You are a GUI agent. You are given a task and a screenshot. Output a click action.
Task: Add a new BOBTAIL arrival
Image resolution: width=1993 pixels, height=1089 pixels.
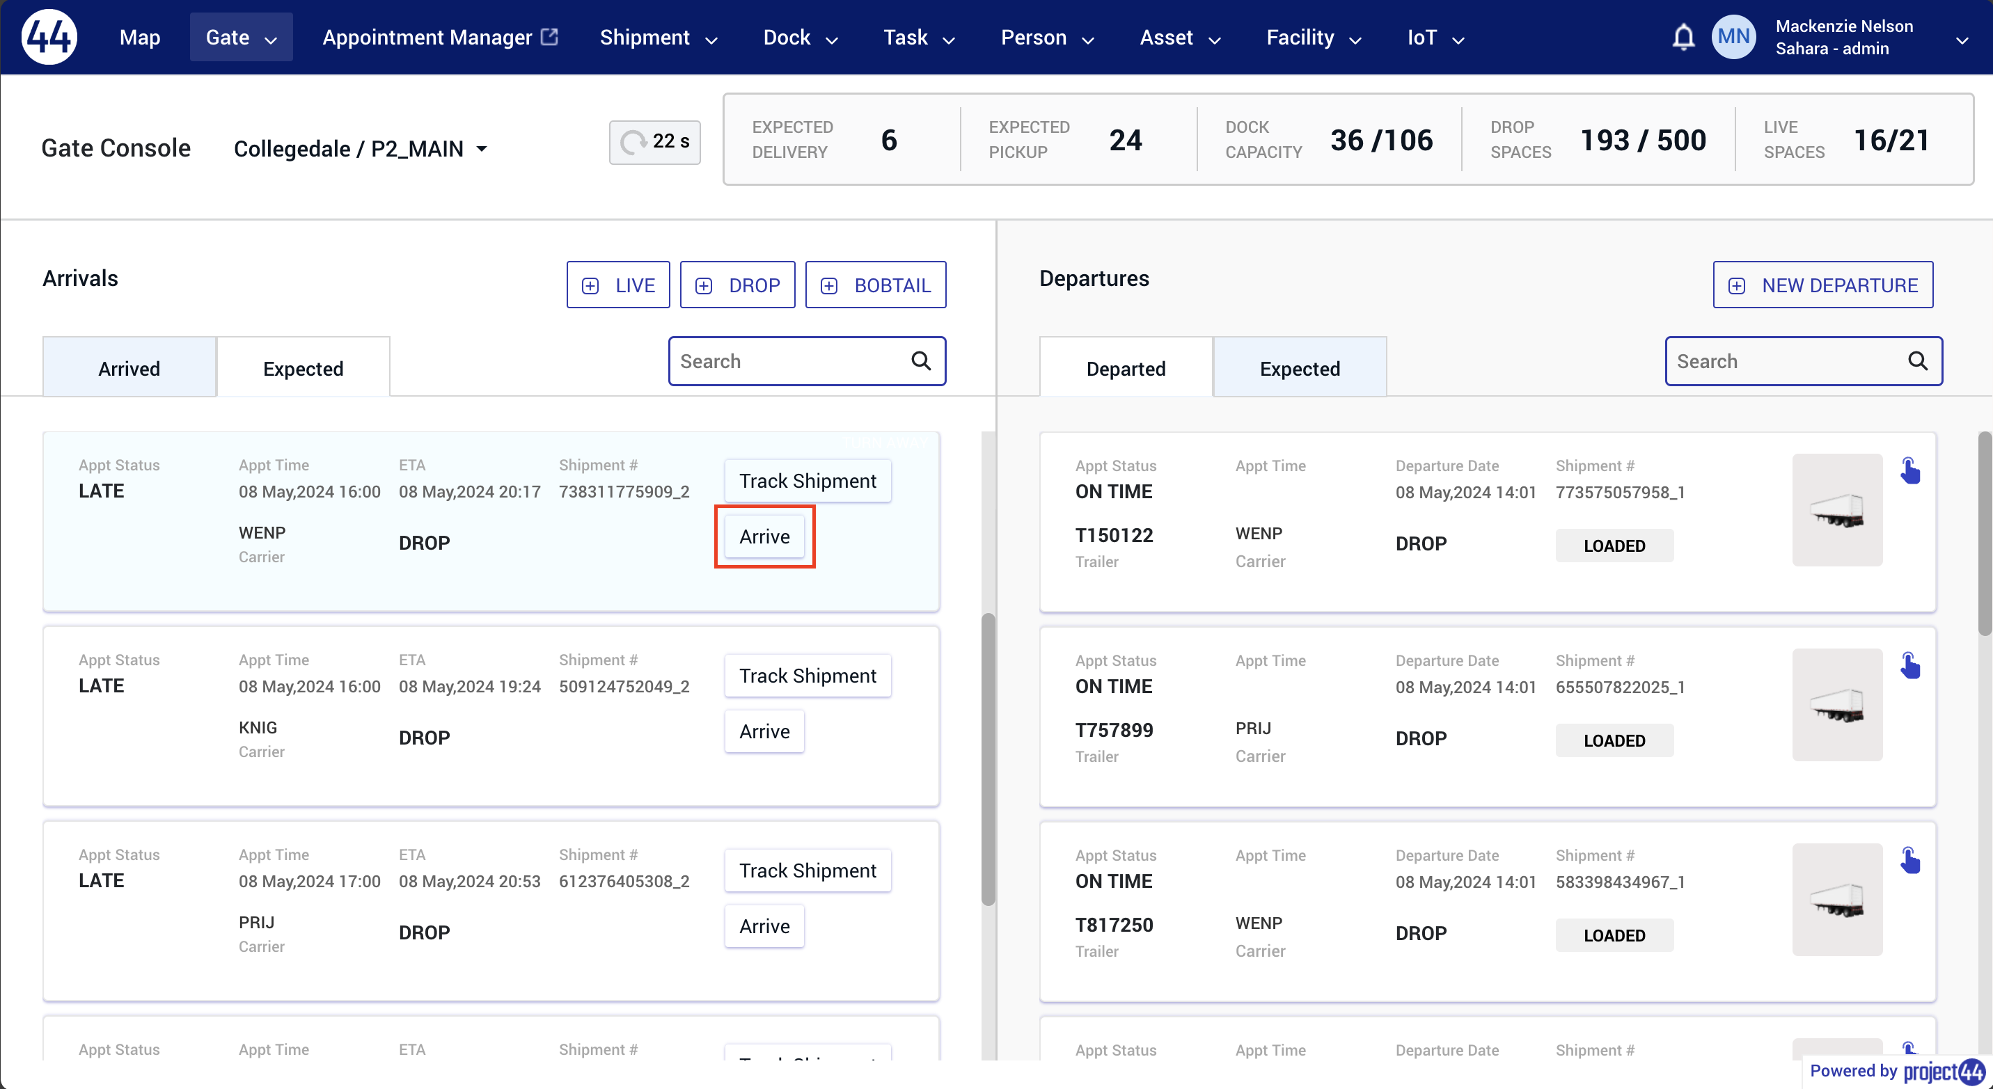coord(876,285)
